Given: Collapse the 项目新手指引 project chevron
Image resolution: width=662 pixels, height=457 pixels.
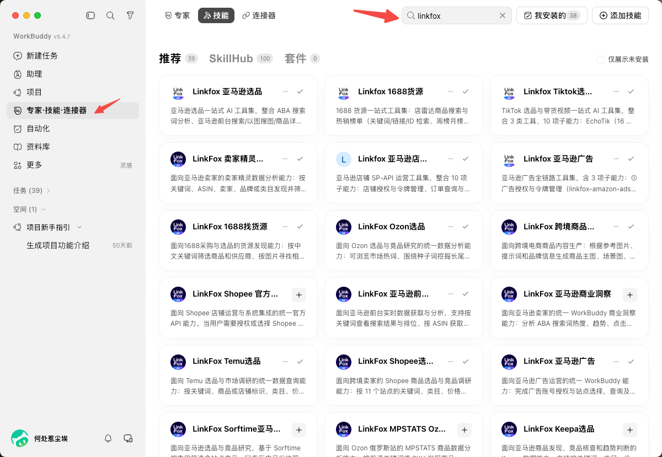Looking at the screenshot, I should point(79,227).
